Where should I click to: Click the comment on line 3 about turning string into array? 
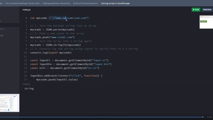(x=63, y=26)
